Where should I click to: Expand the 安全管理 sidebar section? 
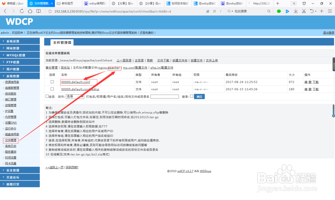(x=20, y=170)
